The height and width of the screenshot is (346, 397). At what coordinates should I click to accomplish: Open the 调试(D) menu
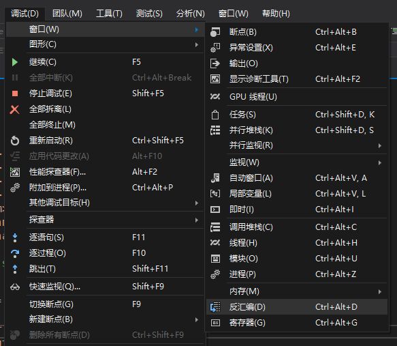tap(25, 14)
